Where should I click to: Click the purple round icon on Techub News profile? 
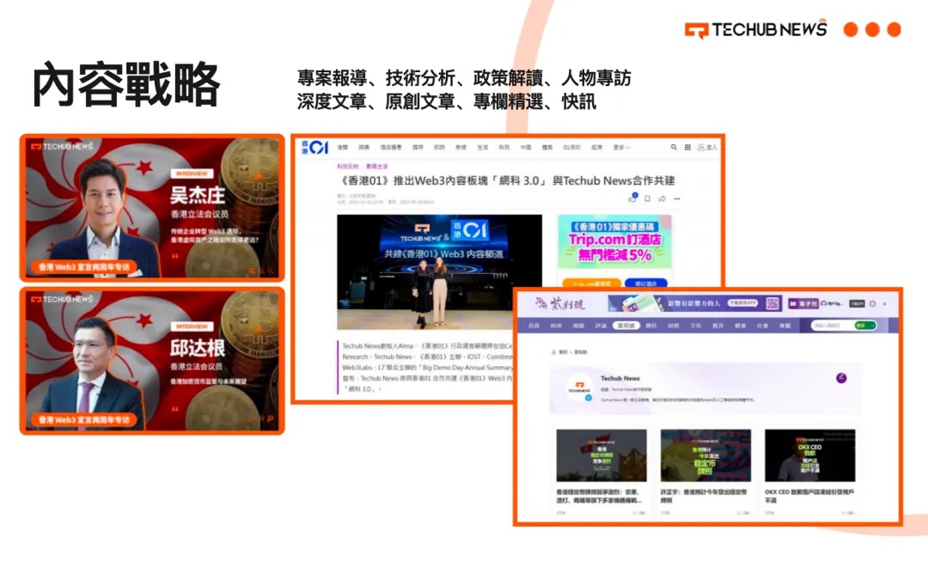click(x=841, y=378)
